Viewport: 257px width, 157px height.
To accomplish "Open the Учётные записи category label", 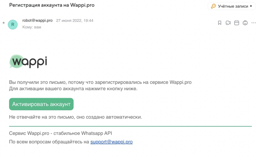I will [x=233, y=6].
